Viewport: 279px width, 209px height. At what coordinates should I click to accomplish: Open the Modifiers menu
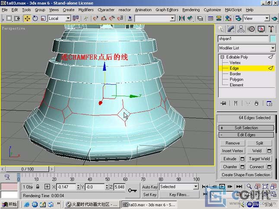pyautogui.click(x=86, y=10)
